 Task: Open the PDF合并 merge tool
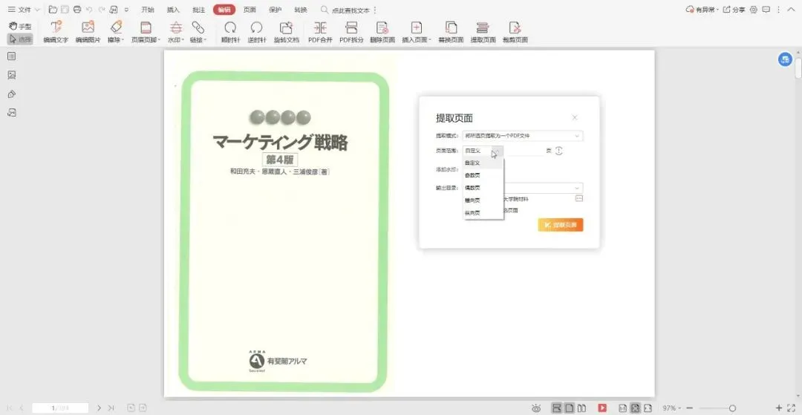[320, 32]
